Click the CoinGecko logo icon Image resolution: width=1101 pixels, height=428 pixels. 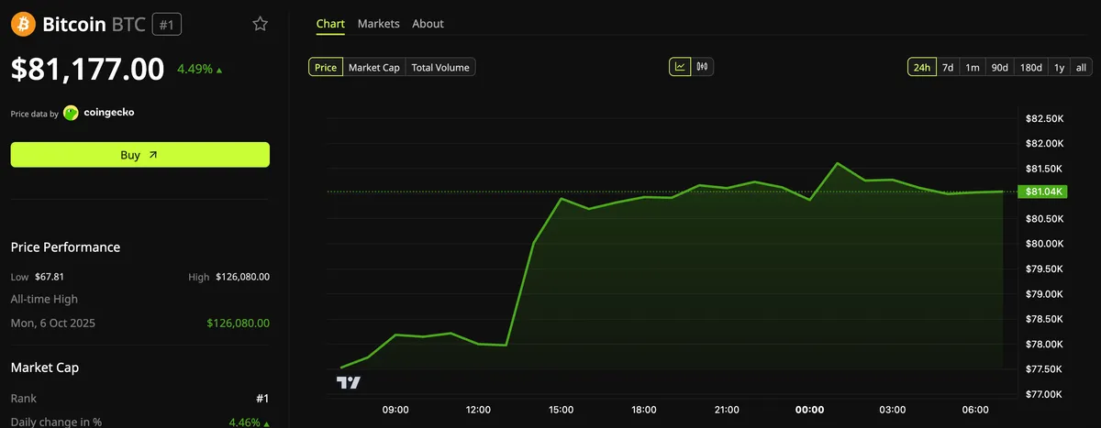pos(71,113)
